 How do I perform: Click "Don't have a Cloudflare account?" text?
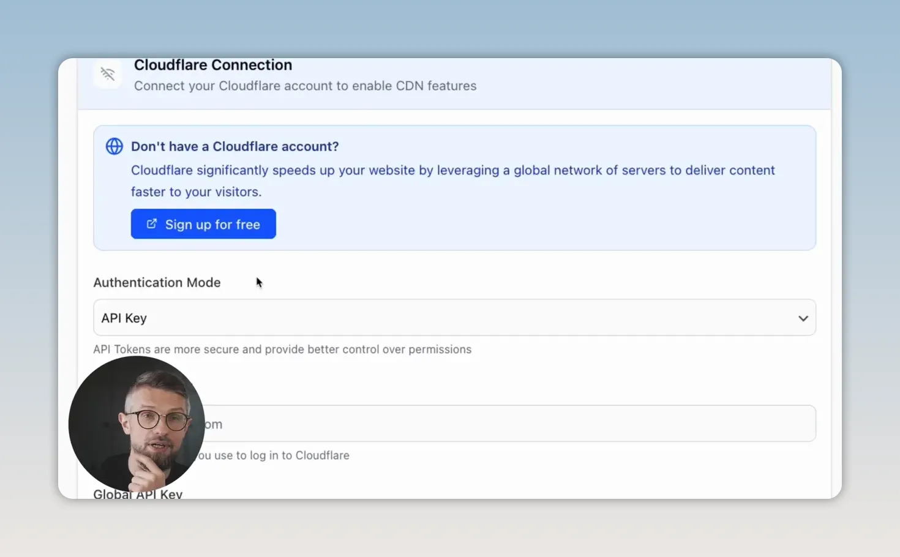point(235,146)
